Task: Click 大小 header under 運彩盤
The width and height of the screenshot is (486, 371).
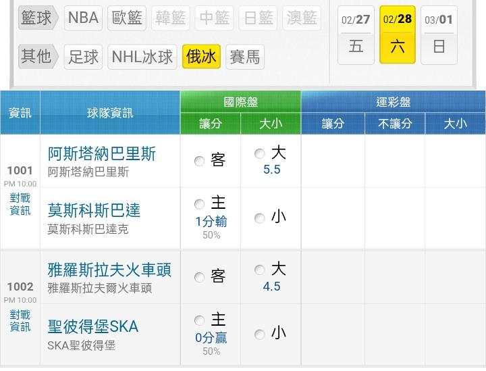Action: click(x=456, y=124)
